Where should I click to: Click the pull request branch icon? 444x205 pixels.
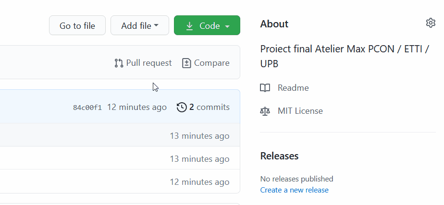point(119,63)
